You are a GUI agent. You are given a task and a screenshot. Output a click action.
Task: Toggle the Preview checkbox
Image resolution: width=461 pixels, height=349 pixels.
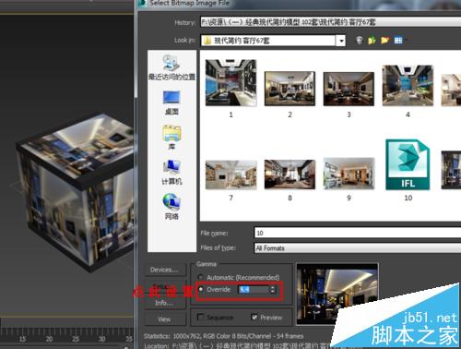(x=254, y=317)
